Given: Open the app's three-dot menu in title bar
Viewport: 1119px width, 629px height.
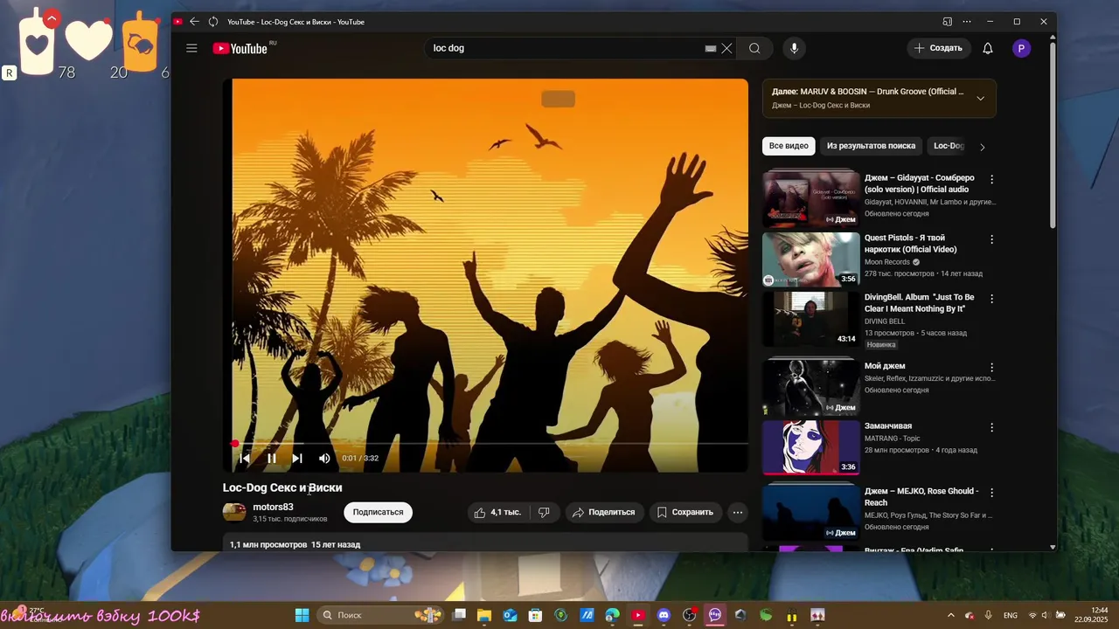Looking at the screenshot, I should point(967,22).
